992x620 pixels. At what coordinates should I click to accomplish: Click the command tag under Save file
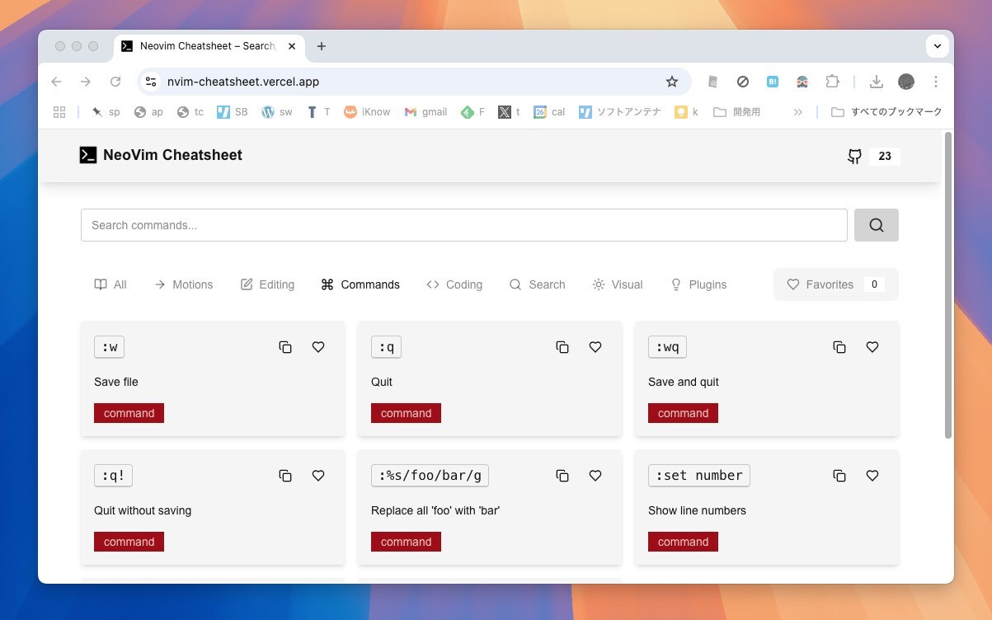[129, 413]
